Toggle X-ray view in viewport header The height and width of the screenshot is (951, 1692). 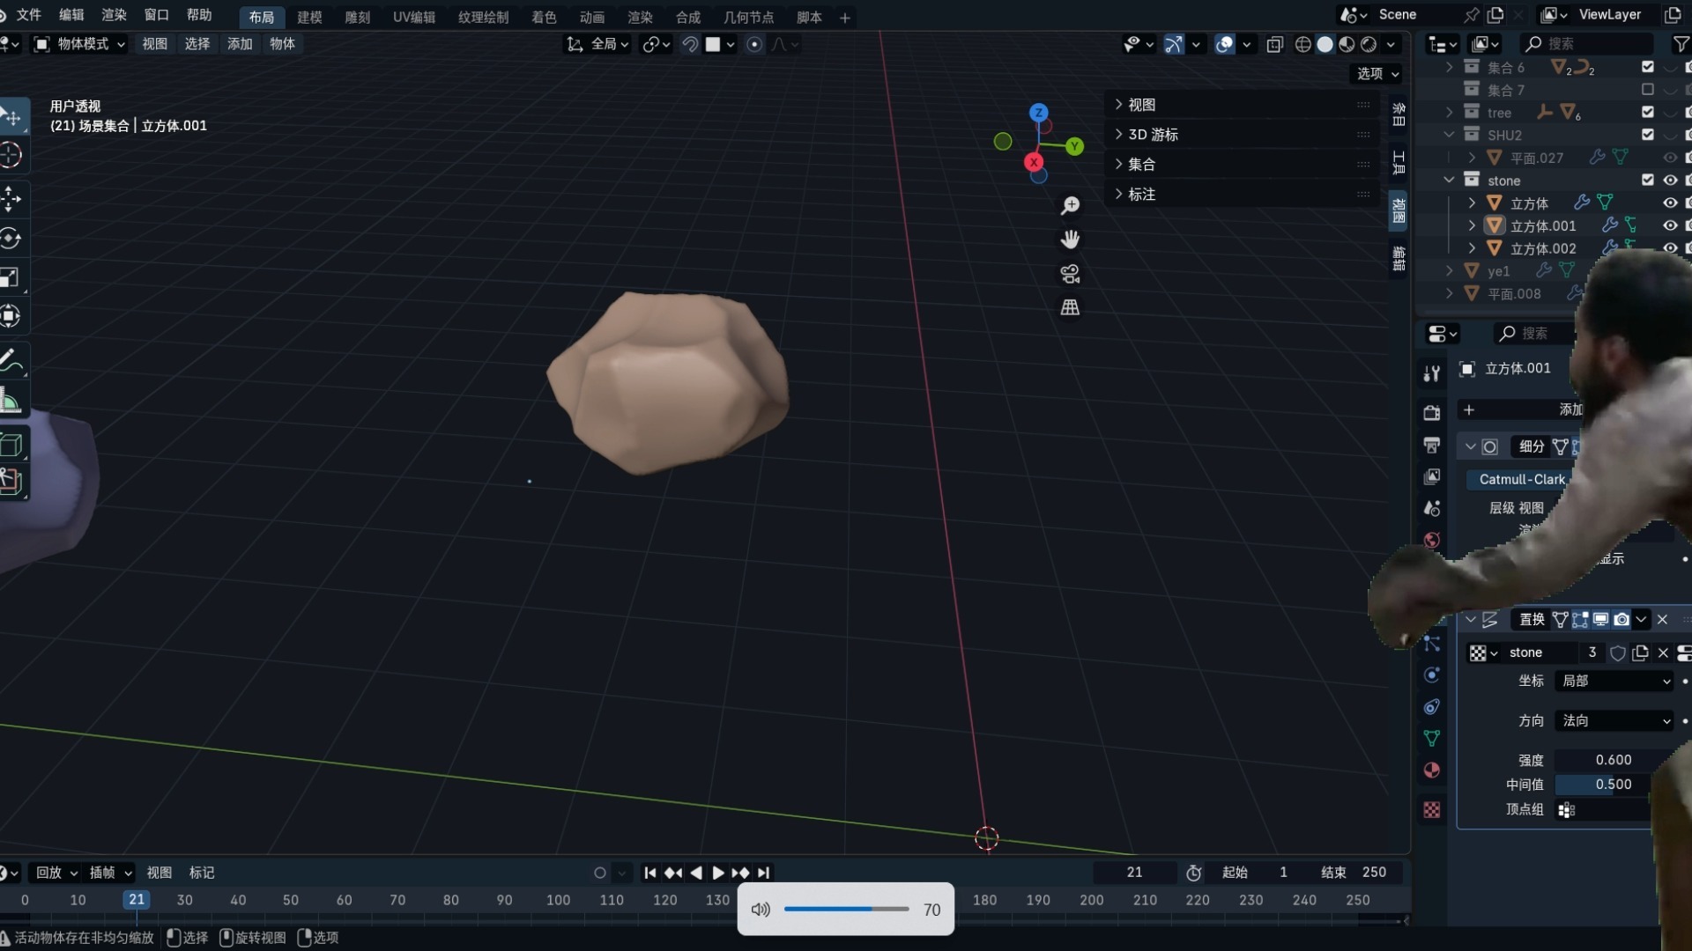tap(1274, 44)
